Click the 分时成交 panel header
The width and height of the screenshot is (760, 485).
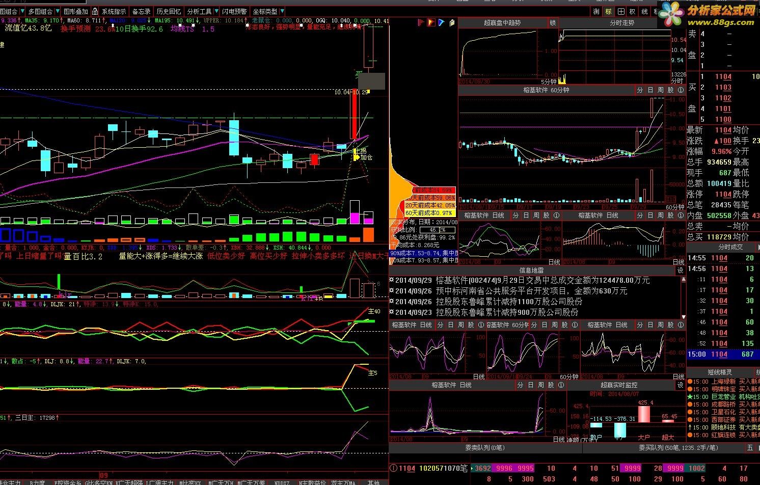pos(730,247)
